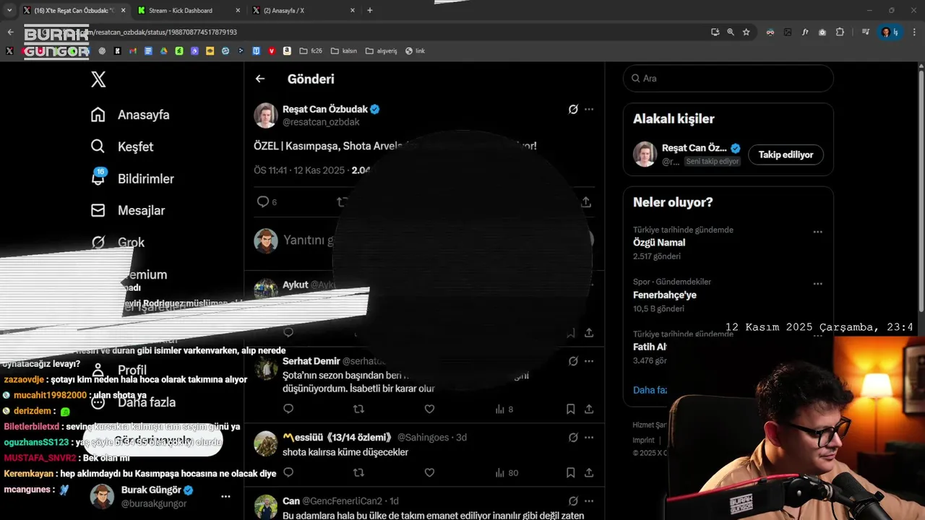Open the fc26 bookmarks folder
Image resolution: width=925 pixels, height=520 pixels.
[310, 51]
